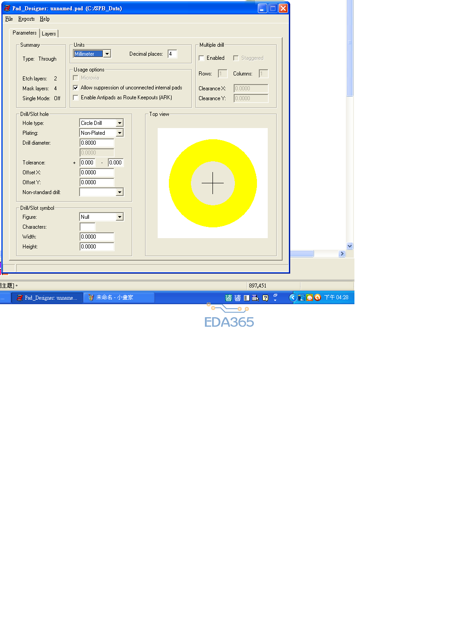Open the IME help question icon
The image size is (460, 629).
265,298
